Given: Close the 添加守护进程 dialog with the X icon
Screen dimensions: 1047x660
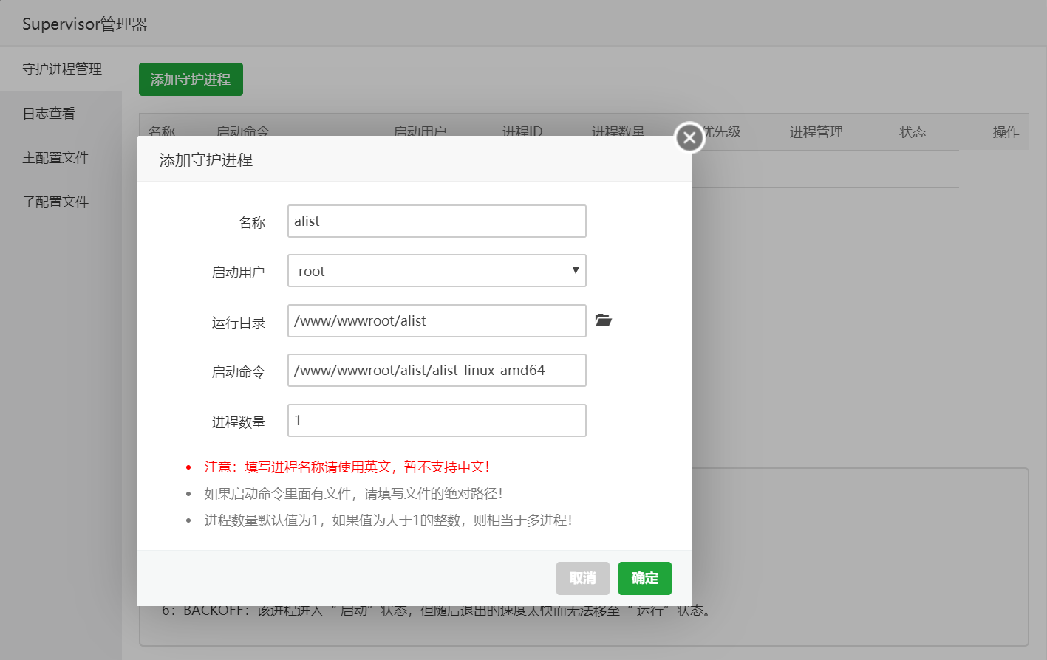Looking at the screenshot, I should tap(689, 137).
